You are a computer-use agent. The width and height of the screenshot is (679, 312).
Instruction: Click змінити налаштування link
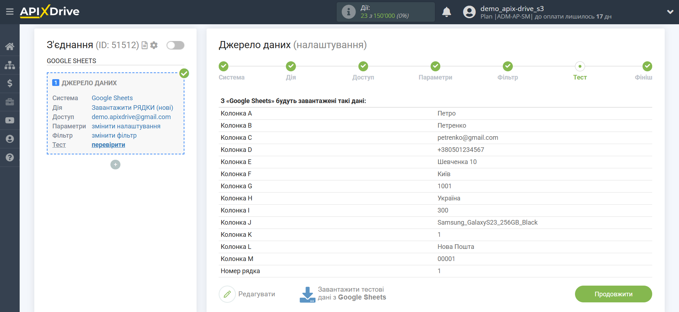pyautogui.click(x=126, y=126)
